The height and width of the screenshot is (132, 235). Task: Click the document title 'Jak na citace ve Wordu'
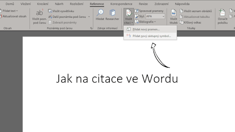tap(117, 79)
